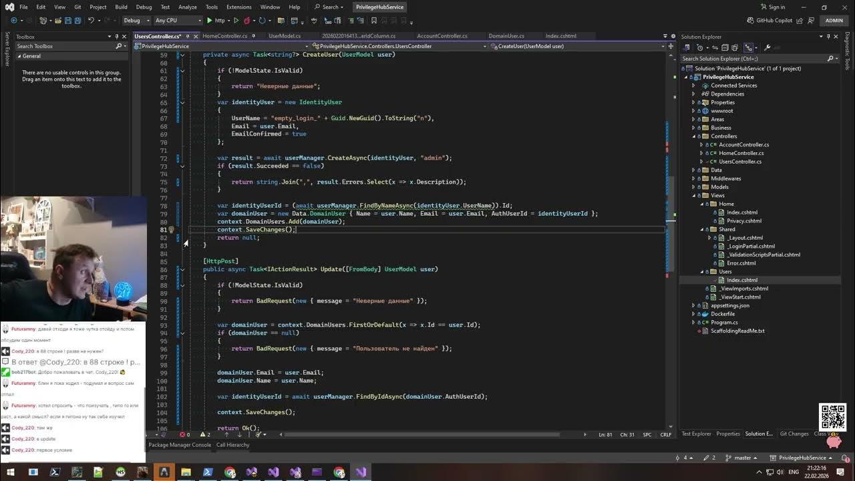
Task: Open the Analyze menu
Action: pos(187,7)
